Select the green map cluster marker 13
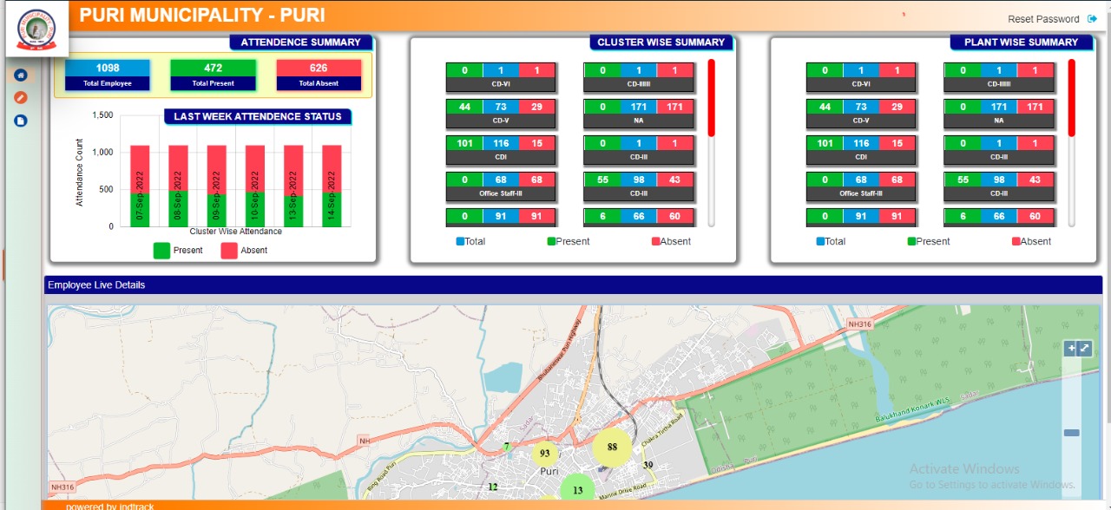 pos(577,490)
